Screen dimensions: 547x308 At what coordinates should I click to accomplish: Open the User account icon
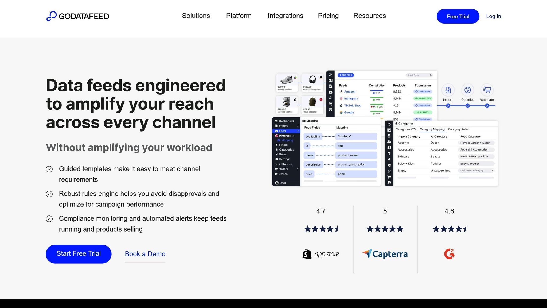pos(277,183)
